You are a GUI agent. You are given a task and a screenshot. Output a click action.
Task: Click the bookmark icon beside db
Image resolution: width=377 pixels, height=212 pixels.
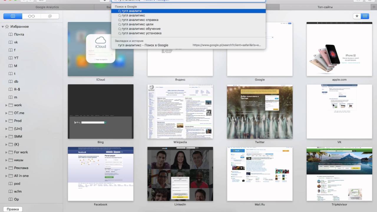click(x=11, y=82)
